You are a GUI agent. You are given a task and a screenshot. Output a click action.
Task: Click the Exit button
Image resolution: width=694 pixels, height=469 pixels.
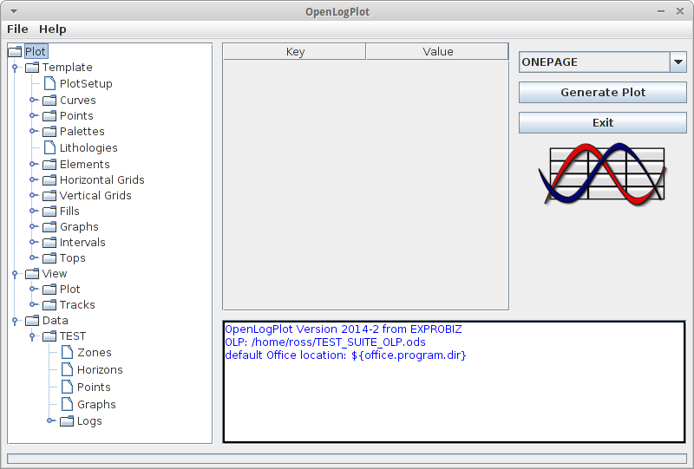click(602, 122)
